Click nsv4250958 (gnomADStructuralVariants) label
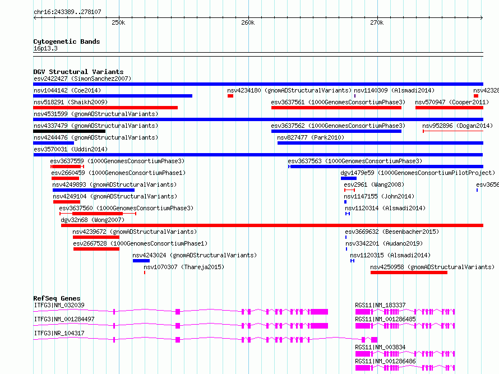 (432, 267)
